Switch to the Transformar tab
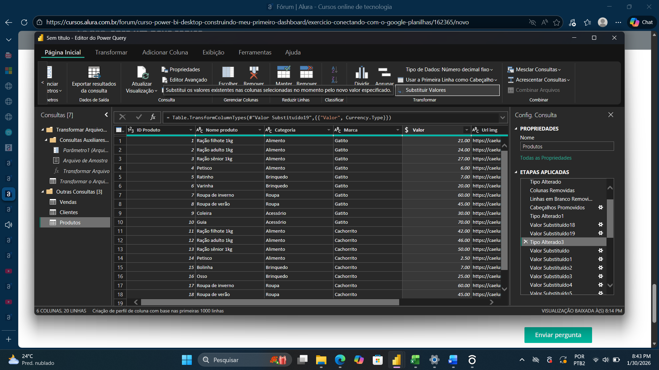 click(x=111, y=52)
